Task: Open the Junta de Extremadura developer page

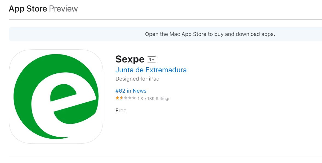Action: tap(151, 70)
